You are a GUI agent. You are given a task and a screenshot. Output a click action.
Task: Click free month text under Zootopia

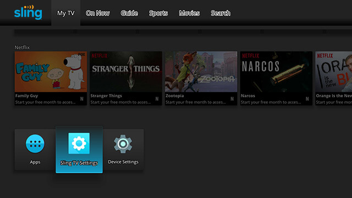click(x=196, y=102)
